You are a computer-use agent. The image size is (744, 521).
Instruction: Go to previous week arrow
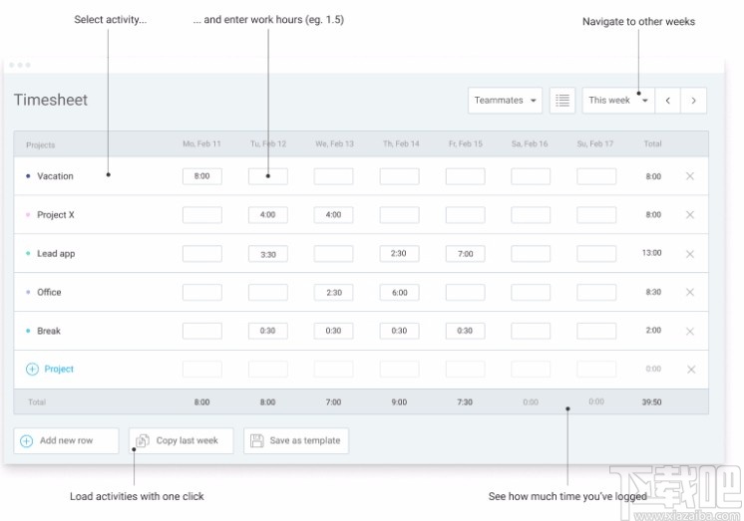tap(668, 101)
